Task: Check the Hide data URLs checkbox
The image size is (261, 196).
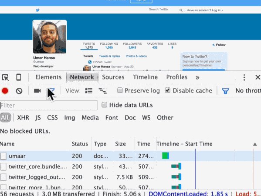Action: 105,105
